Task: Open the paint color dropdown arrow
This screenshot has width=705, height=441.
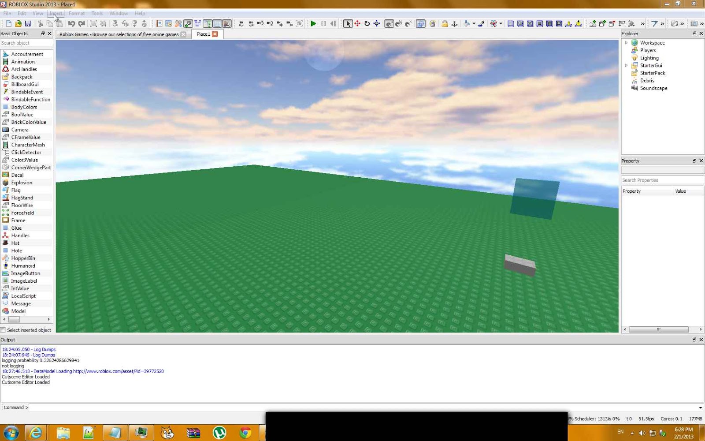Action: (x=474, y=24)
